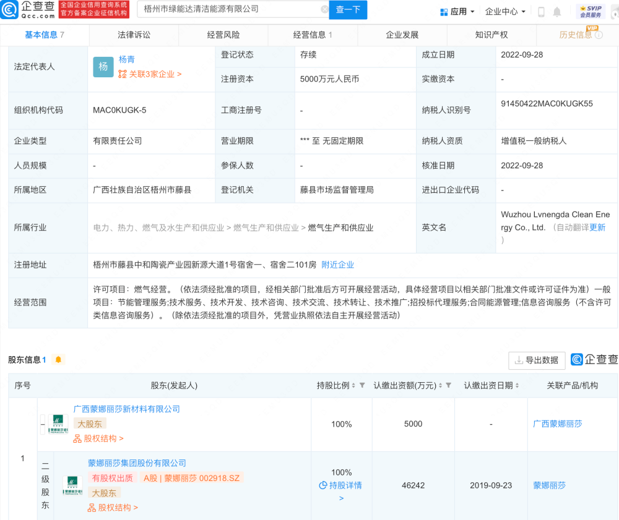
Task: Click the 查一下 search button
Action: [348, 9]
